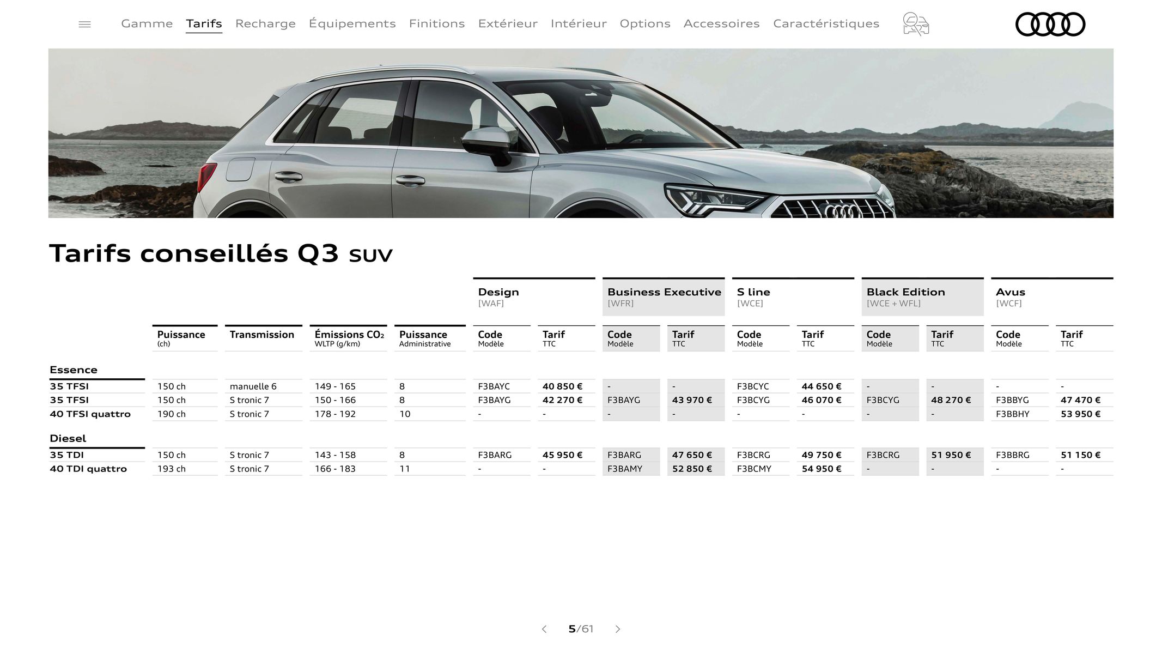
Task: Click the Q3 SUV banner image
Action: point(581,133)
